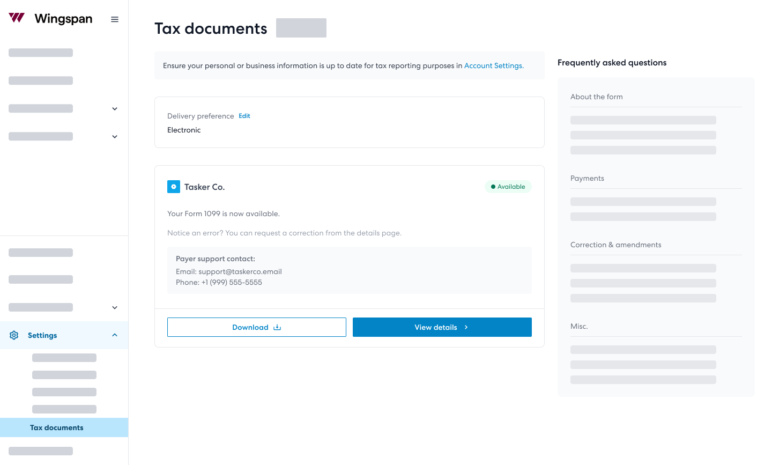Select the Settings sidebar item label
Viewport: 772px width, 465px height.
click(x=42, y=335)
